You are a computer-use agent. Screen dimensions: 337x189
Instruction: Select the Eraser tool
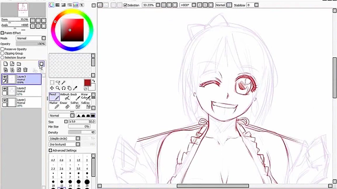point(65,105)
